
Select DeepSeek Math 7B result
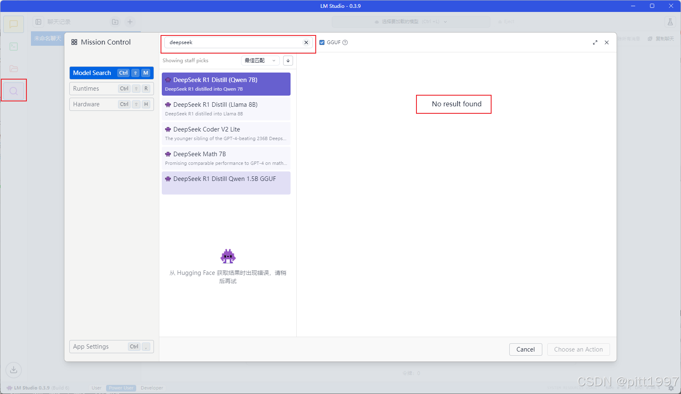226,158
